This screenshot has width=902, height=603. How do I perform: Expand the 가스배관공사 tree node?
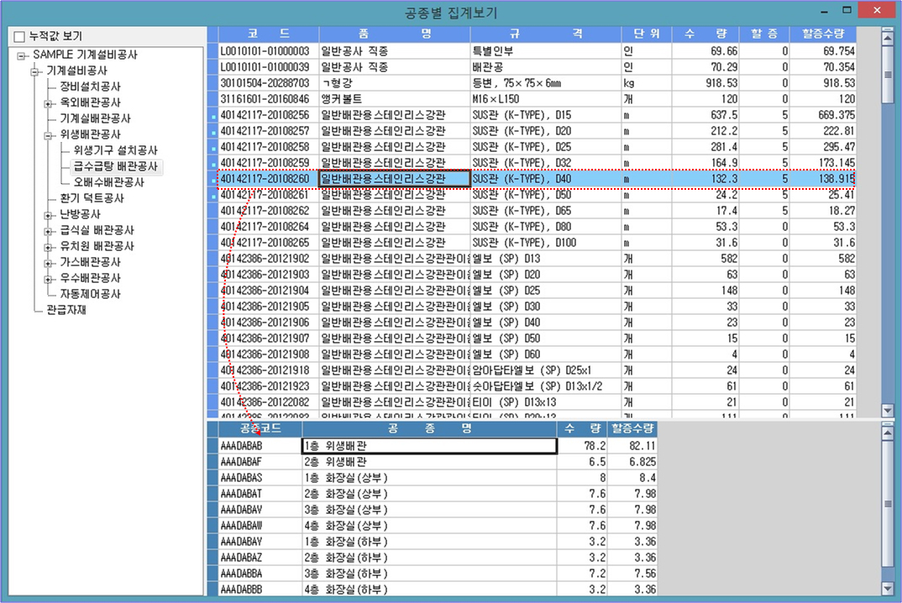click(x=49, y=262)
